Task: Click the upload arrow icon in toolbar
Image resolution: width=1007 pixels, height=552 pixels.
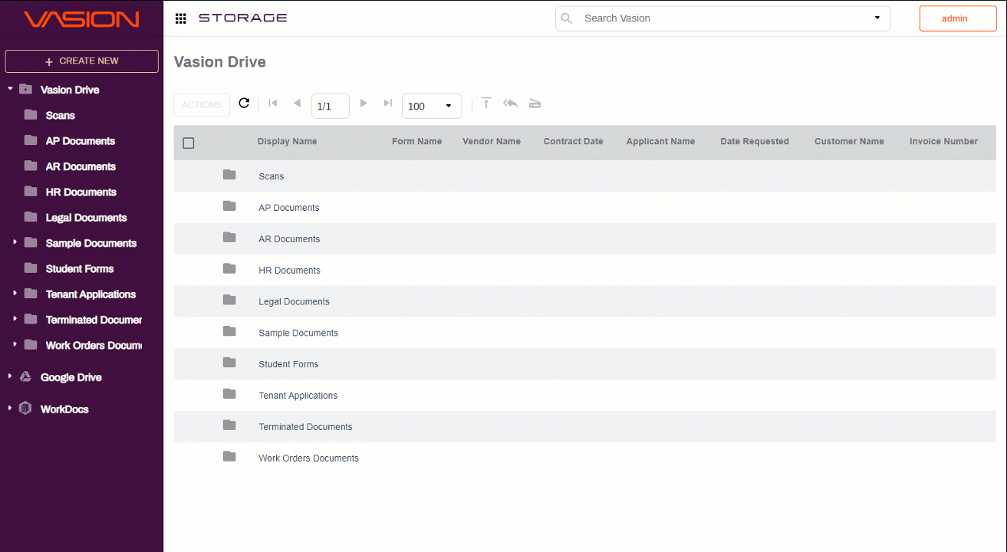Action: 485,103
